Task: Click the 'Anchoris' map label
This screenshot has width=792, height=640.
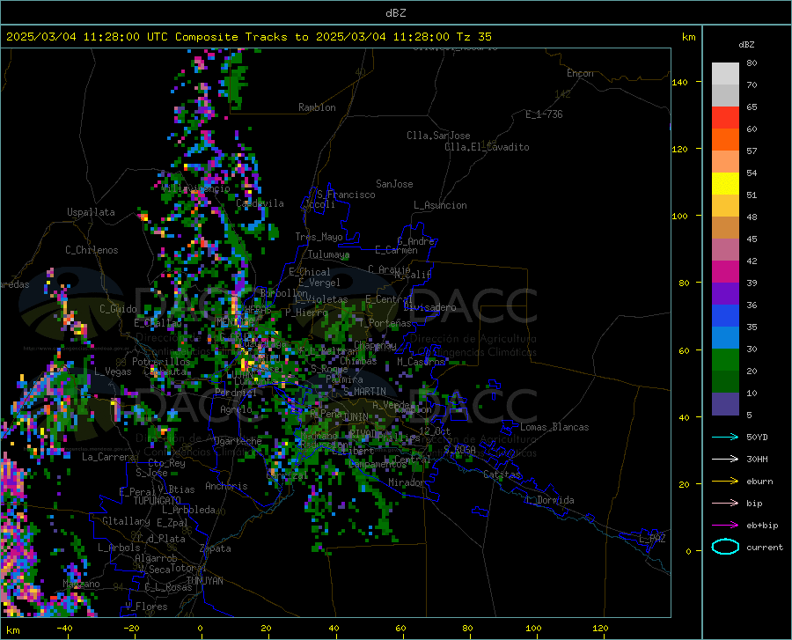Action: (x=226, y=487)
